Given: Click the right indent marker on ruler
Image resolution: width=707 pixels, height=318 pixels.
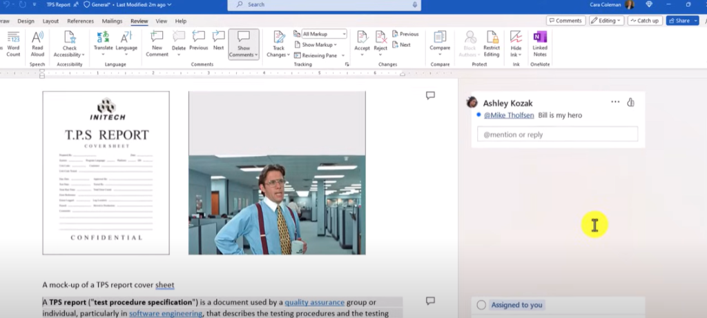Looking at the screenshot, I should pyautogui.click(x=403, y=74).
